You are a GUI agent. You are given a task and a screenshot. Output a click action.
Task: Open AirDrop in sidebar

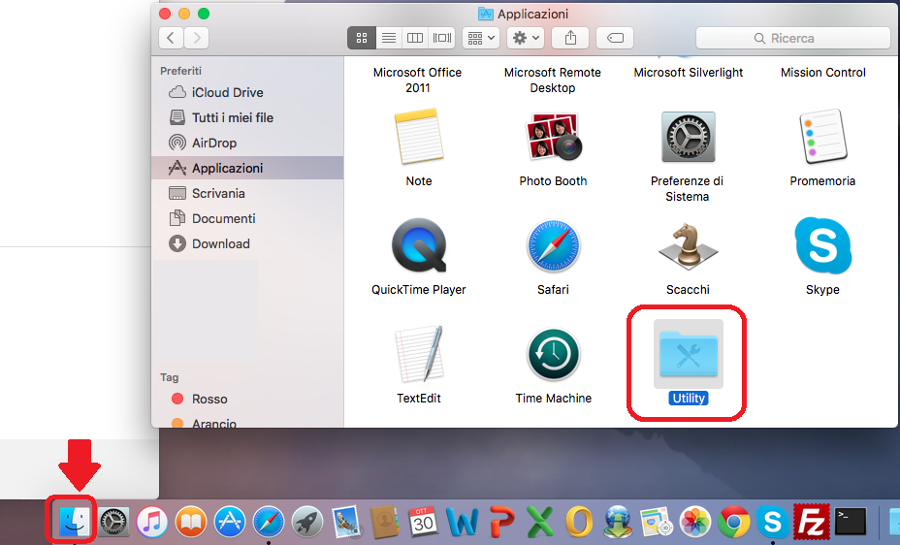(x=247, y=143)
